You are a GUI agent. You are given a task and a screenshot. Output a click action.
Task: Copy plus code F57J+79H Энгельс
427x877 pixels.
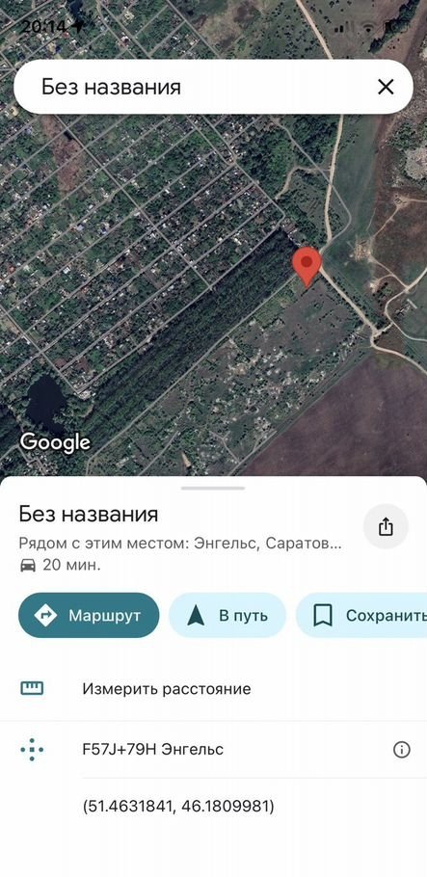pos(153,750)
